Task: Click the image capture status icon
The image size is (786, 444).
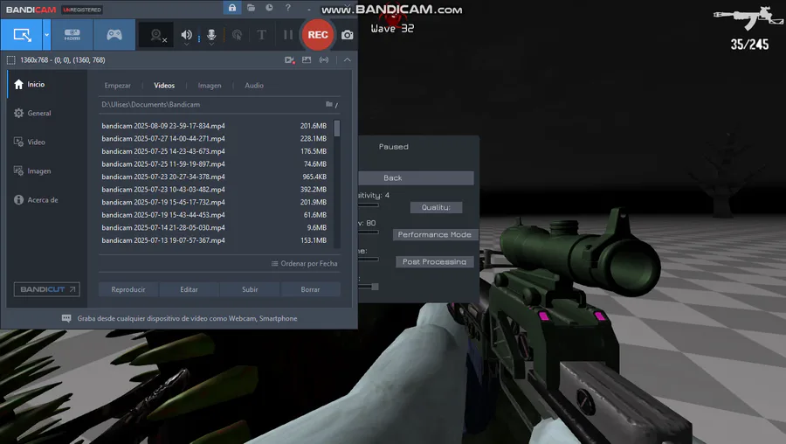Action: 307,60
